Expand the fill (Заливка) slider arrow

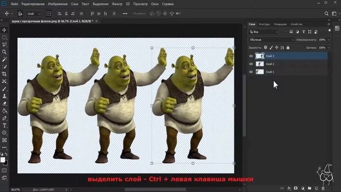tap(328, 47)
